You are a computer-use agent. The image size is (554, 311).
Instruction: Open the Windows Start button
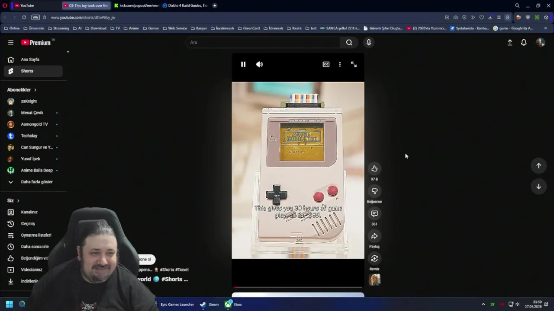pyautogui.click(x=10, y=304)
